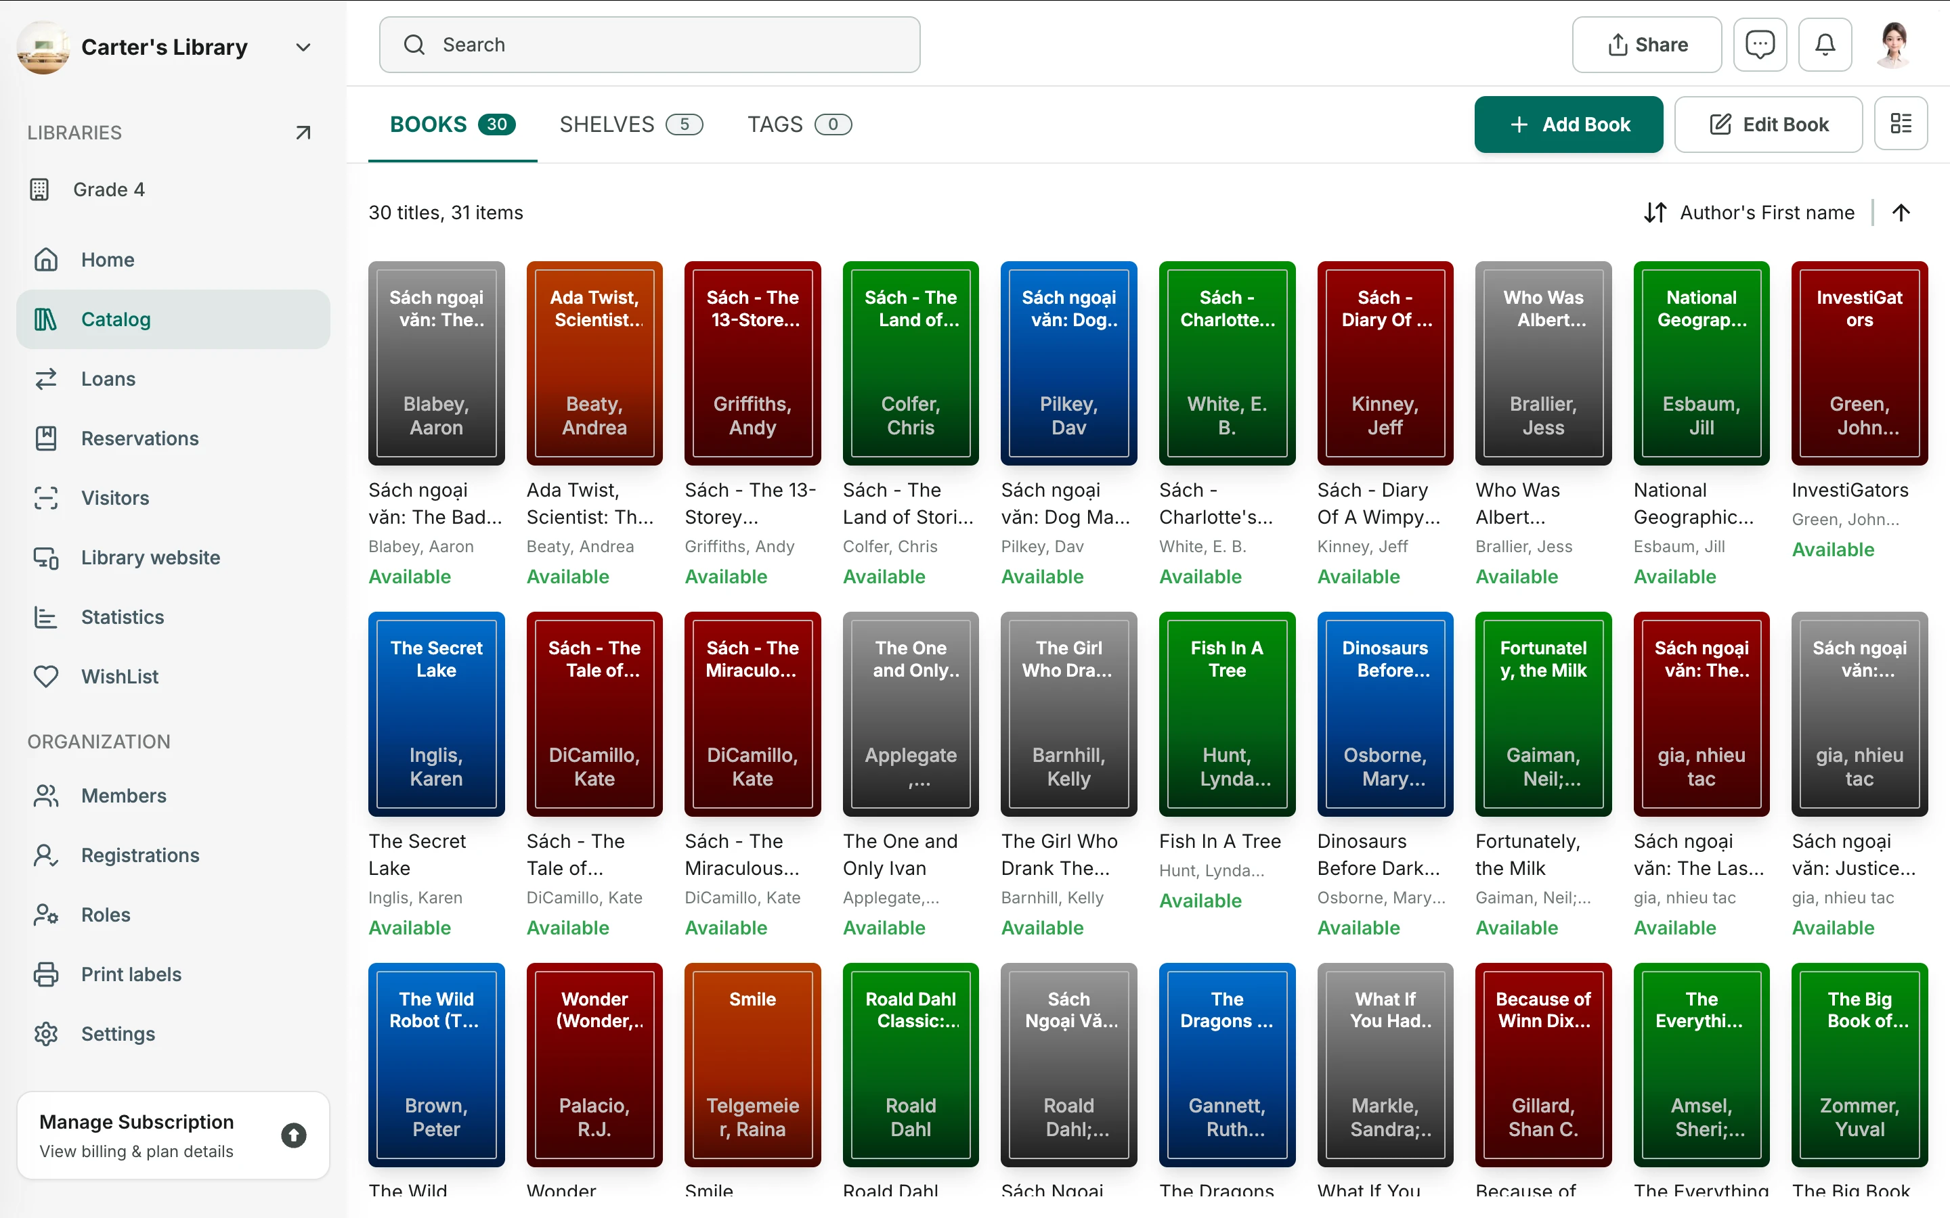Click the Settings gear icon
Image resolution: width=1950 pixels, height=1218 pixels.
point(46,1033)
